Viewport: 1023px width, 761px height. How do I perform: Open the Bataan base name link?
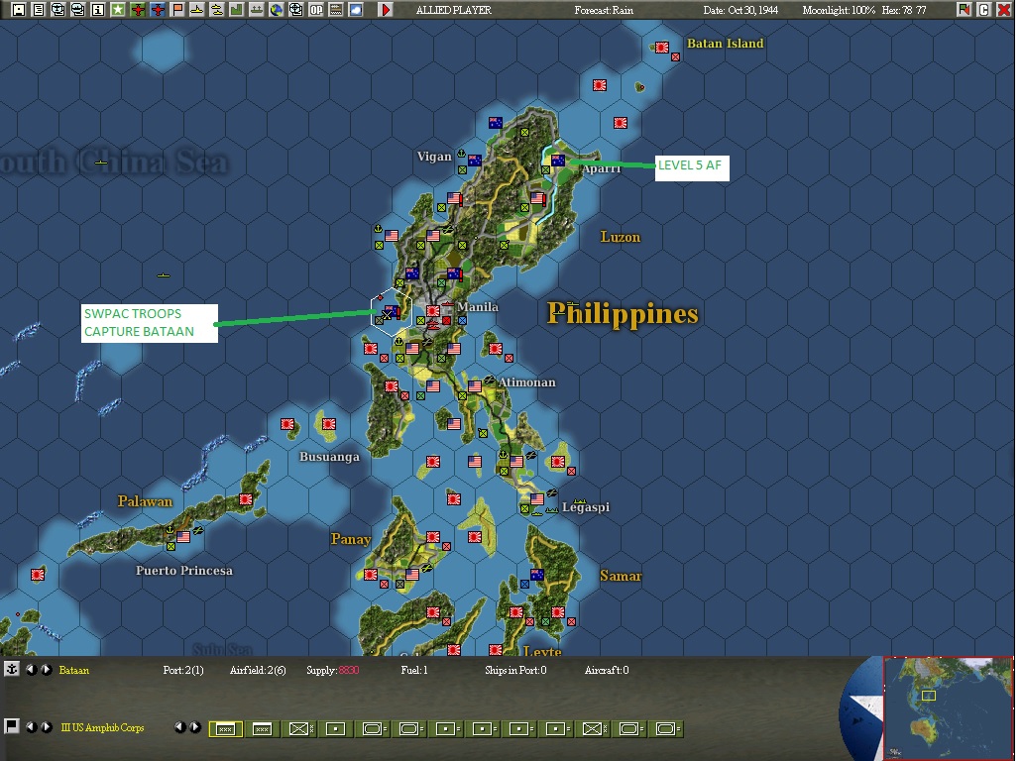point(73,670)
